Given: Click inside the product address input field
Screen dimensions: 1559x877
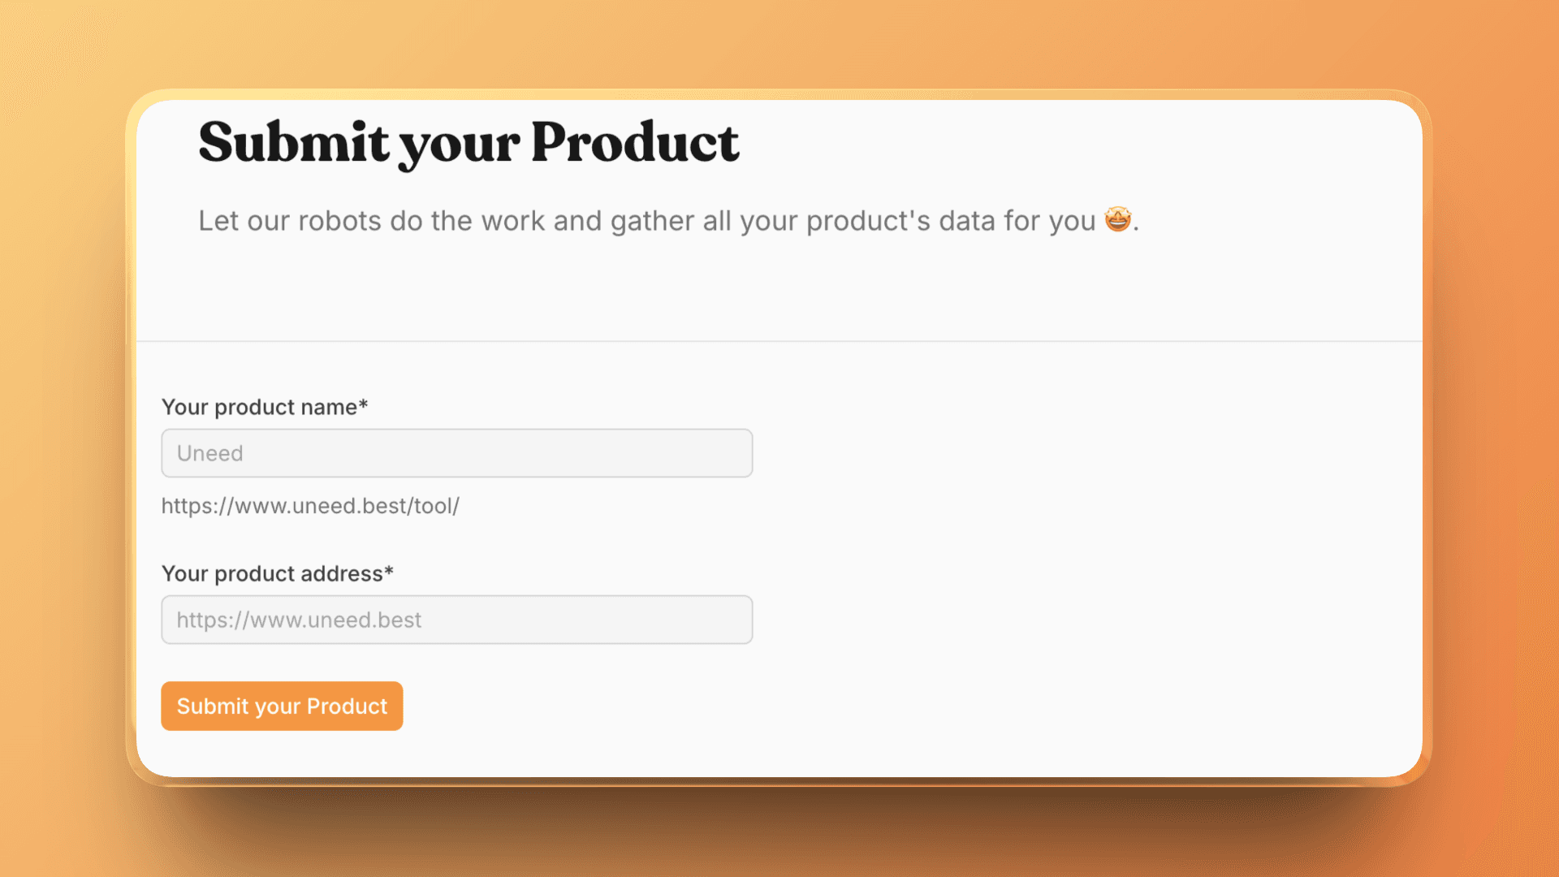Looking at the screenshot, I should (456, 619).
